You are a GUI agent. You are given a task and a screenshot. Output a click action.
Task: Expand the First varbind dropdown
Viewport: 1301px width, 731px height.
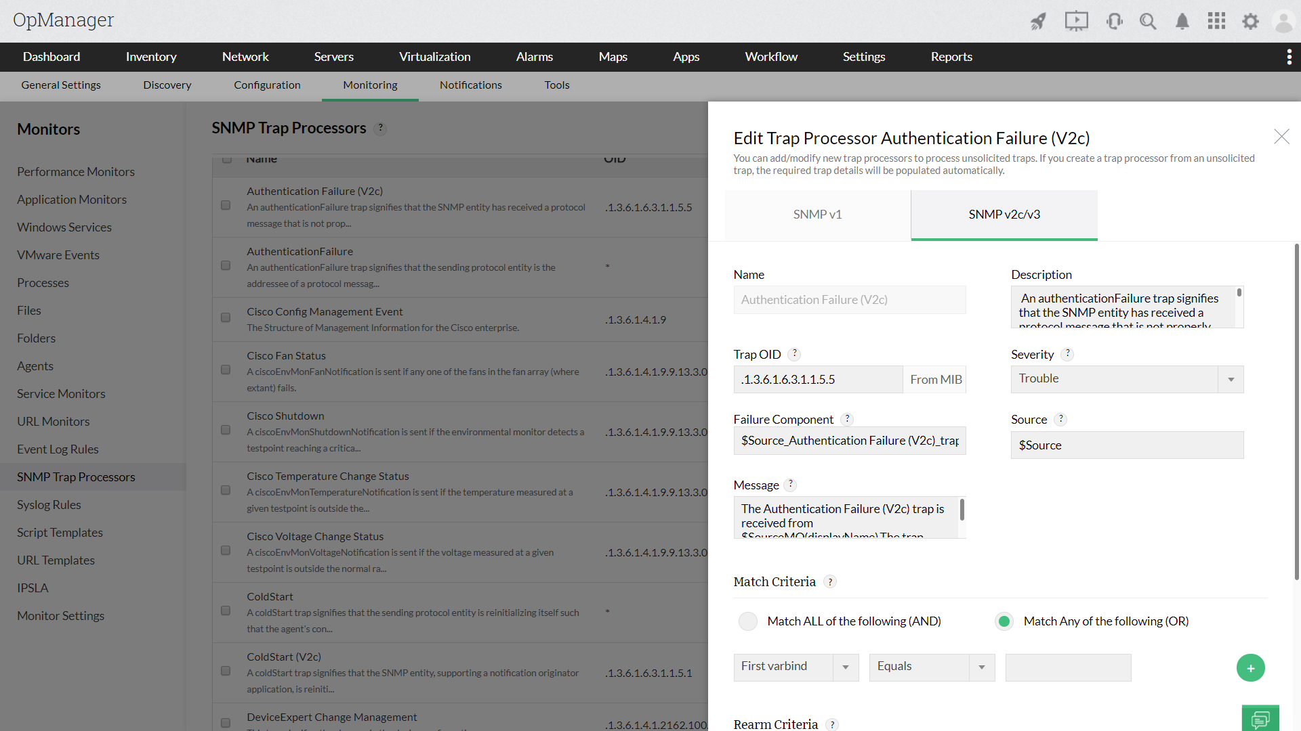coord(796,667)
